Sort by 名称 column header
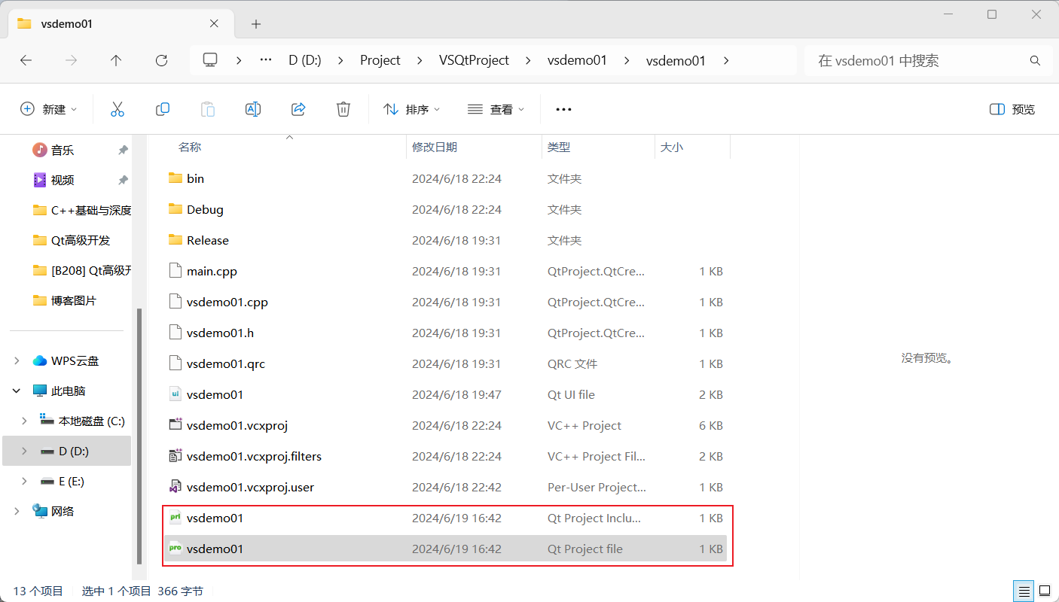This screenshot has width=1059, height=602. click(190, 147)
